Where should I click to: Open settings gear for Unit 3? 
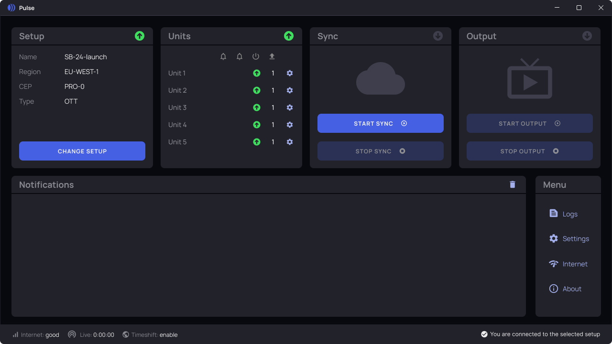pyautogui.click(x=290, y=107)
